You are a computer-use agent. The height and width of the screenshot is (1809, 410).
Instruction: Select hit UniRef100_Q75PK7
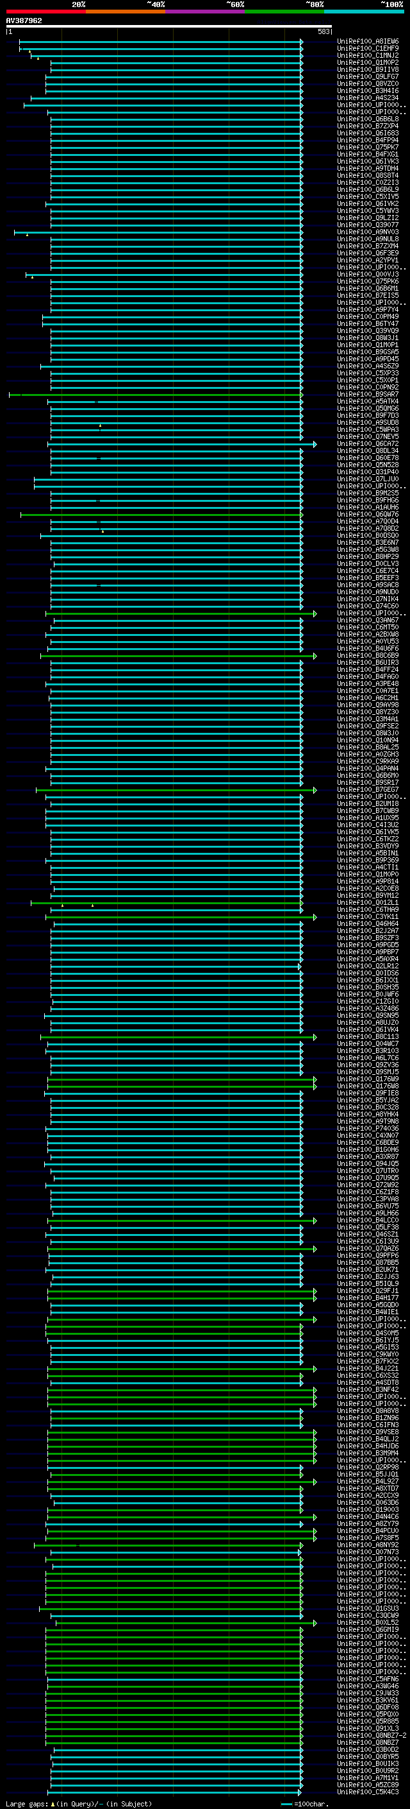[x=368, y=148]
